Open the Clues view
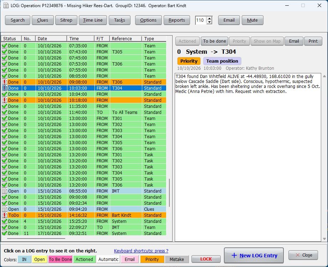This screenshot has height=267, width=328. [x=43, y=20]
